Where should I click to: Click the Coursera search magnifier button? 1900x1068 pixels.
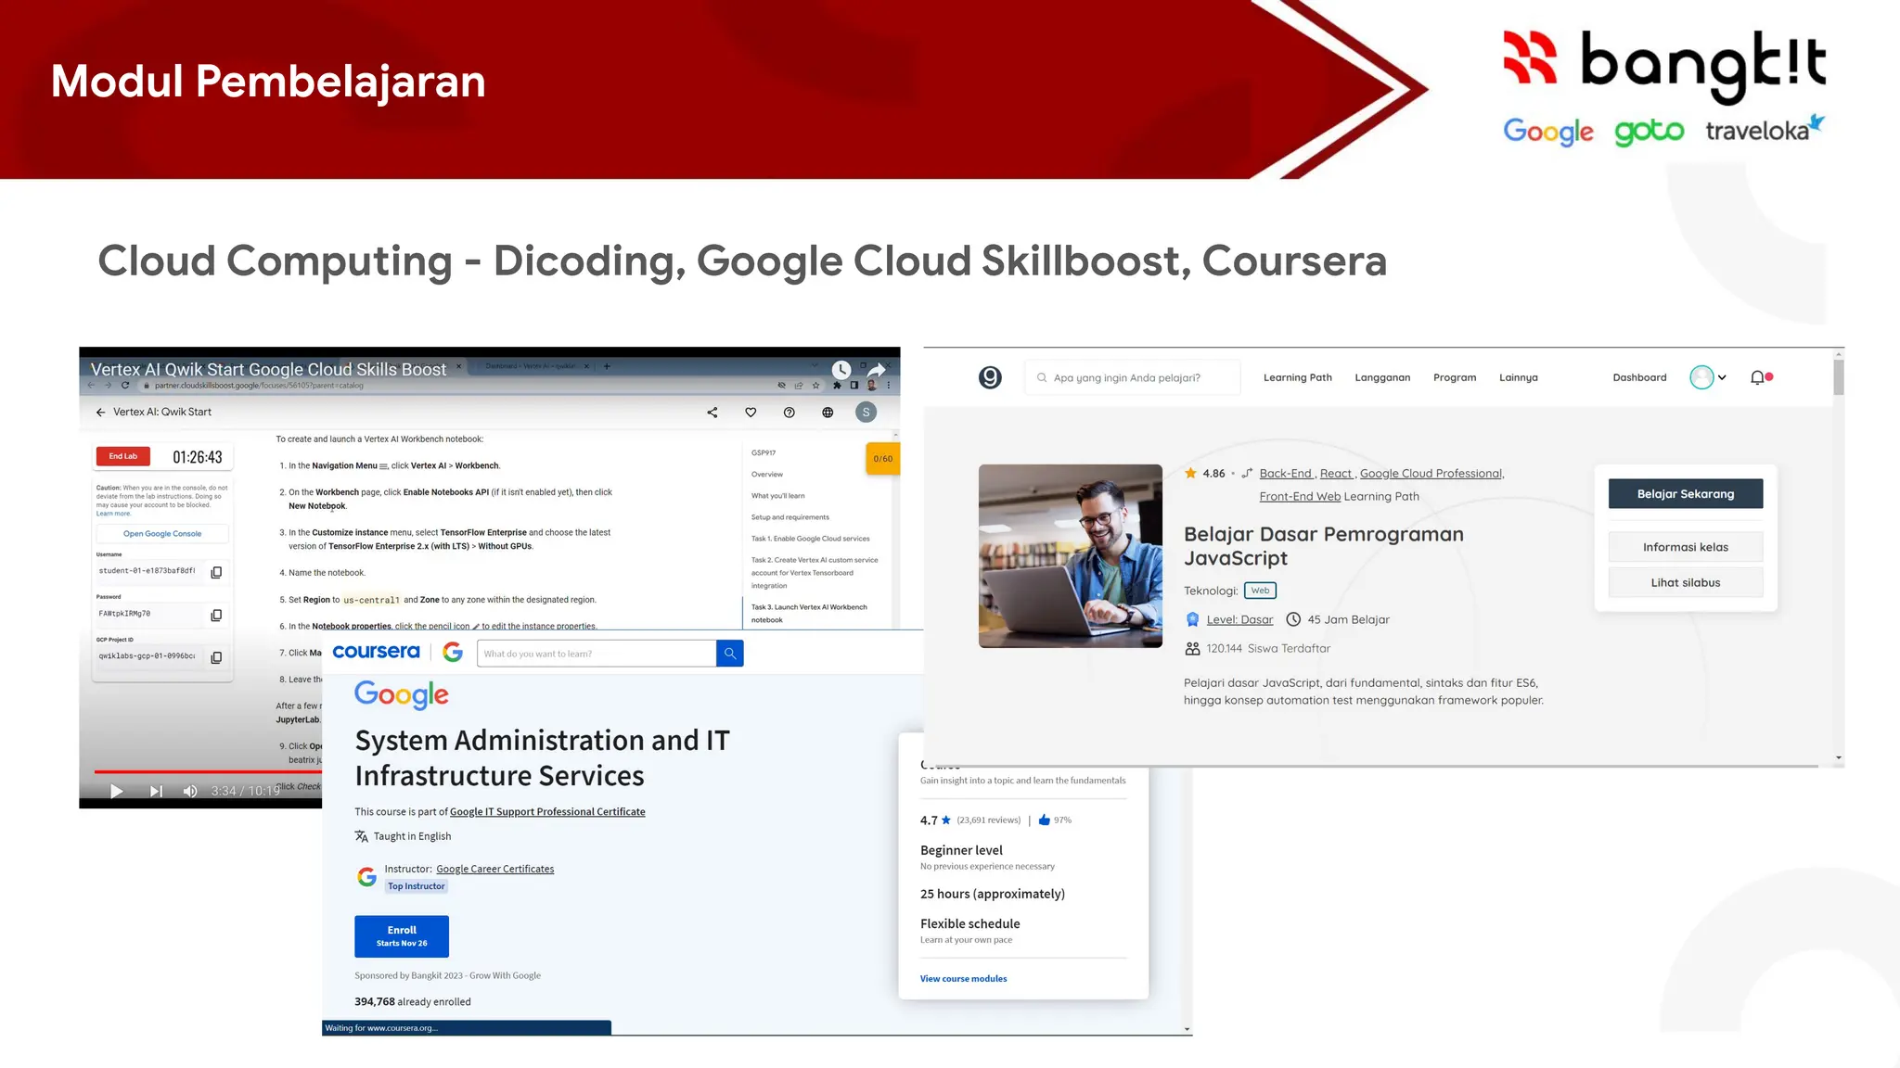point(730,654)
